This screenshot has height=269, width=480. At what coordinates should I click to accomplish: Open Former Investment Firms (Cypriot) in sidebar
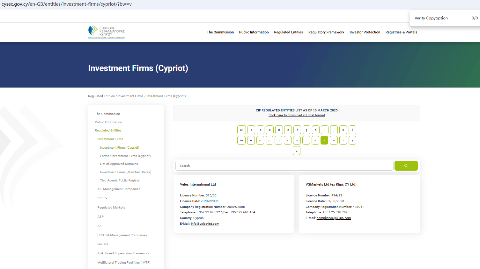coord(125,156)
